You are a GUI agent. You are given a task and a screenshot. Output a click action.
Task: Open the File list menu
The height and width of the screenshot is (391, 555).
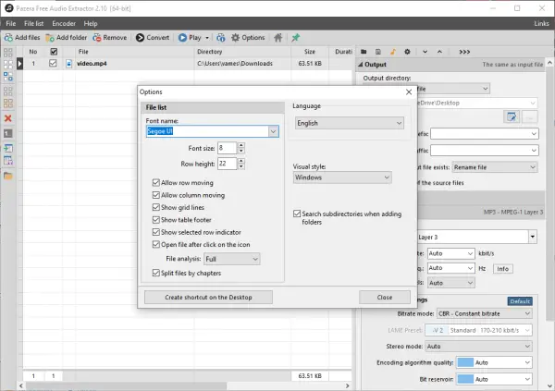pos(33,23)
